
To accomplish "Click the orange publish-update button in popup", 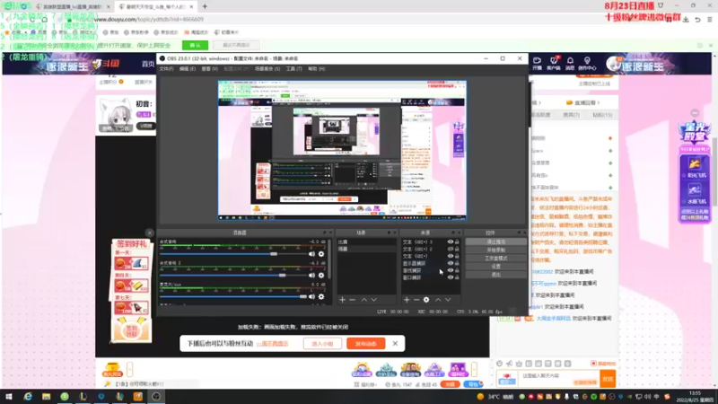I will (x=366, y=344).
